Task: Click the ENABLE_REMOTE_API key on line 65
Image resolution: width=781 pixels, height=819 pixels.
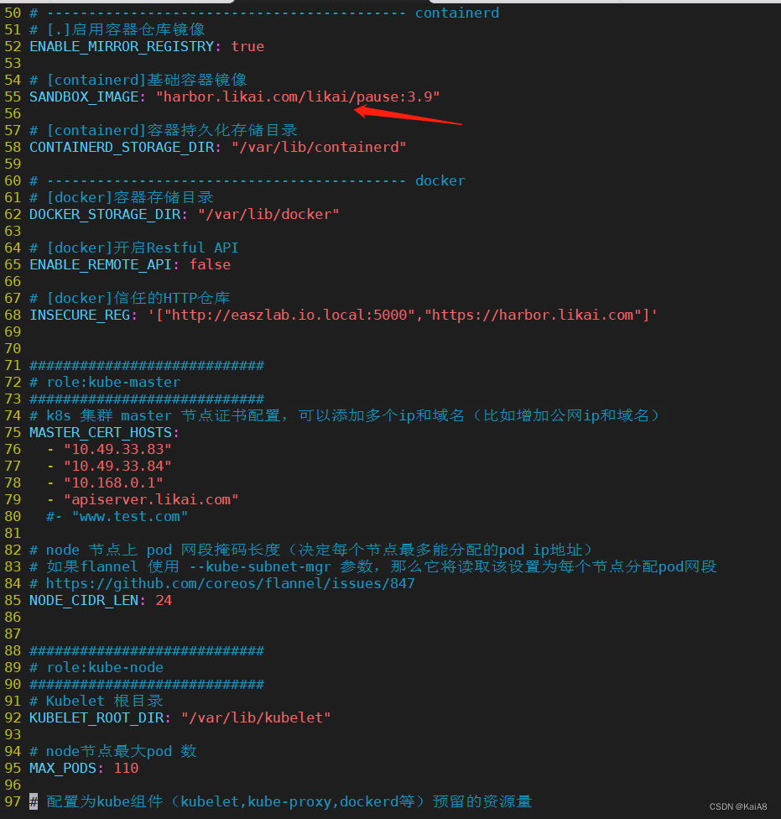Action: (x=101, y=265)
